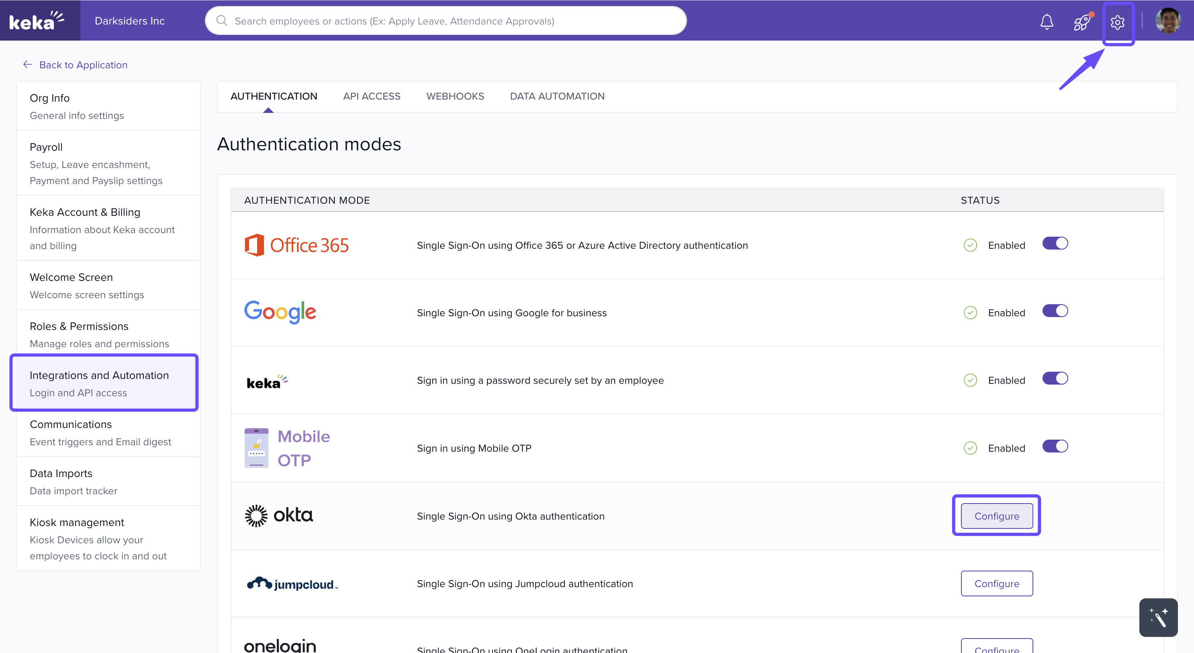Click the search magnifier icon
The image size is (1194, 653).
point(222,21)
